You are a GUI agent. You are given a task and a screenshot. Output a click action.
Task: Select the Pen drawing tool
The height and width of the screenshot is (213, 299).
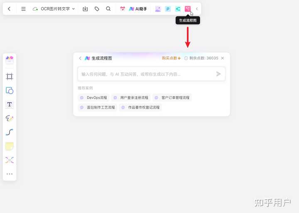[x=9, y=118]
